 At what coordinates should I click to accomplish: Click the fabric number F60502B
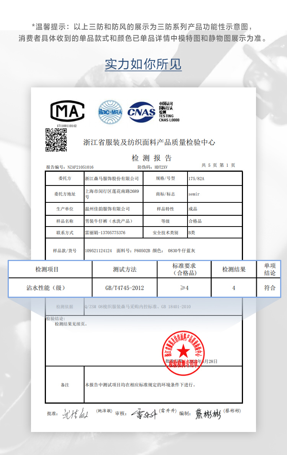142,251
